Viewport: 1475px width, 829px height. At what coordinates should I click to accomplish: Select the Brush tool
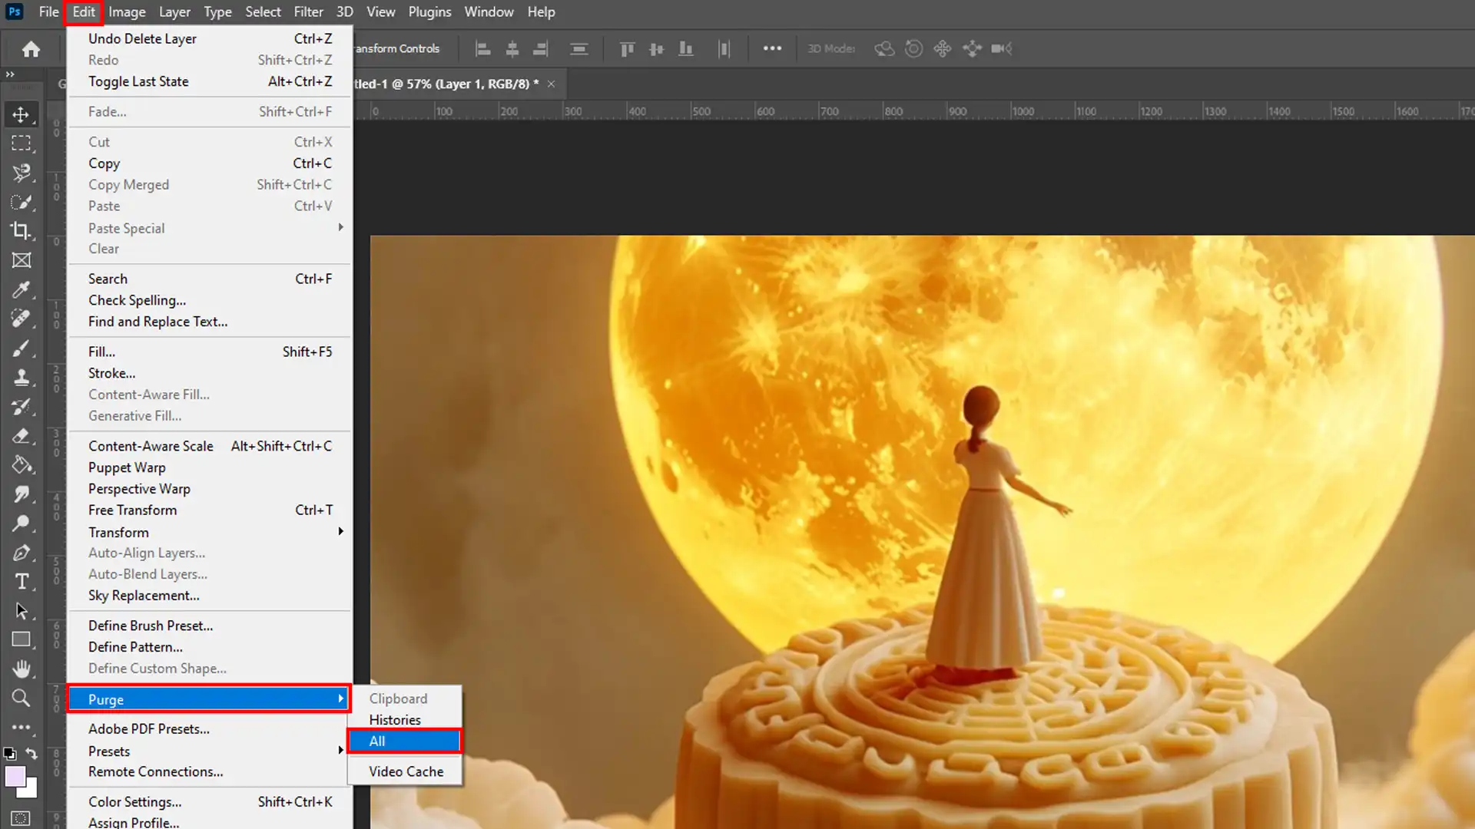(21, 348)
